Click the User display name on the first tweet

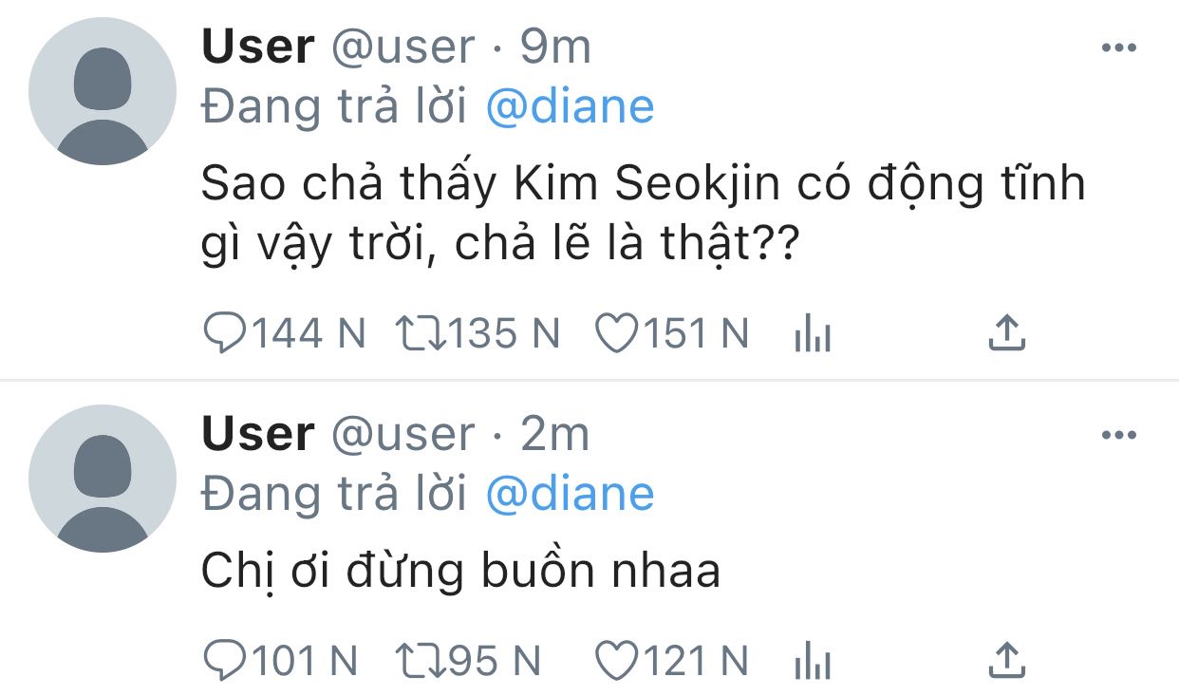257,47
